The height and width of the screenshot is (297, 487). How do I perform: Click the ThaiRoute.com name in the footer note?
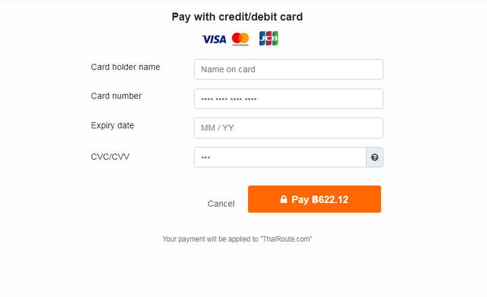[x=286, y=239]
